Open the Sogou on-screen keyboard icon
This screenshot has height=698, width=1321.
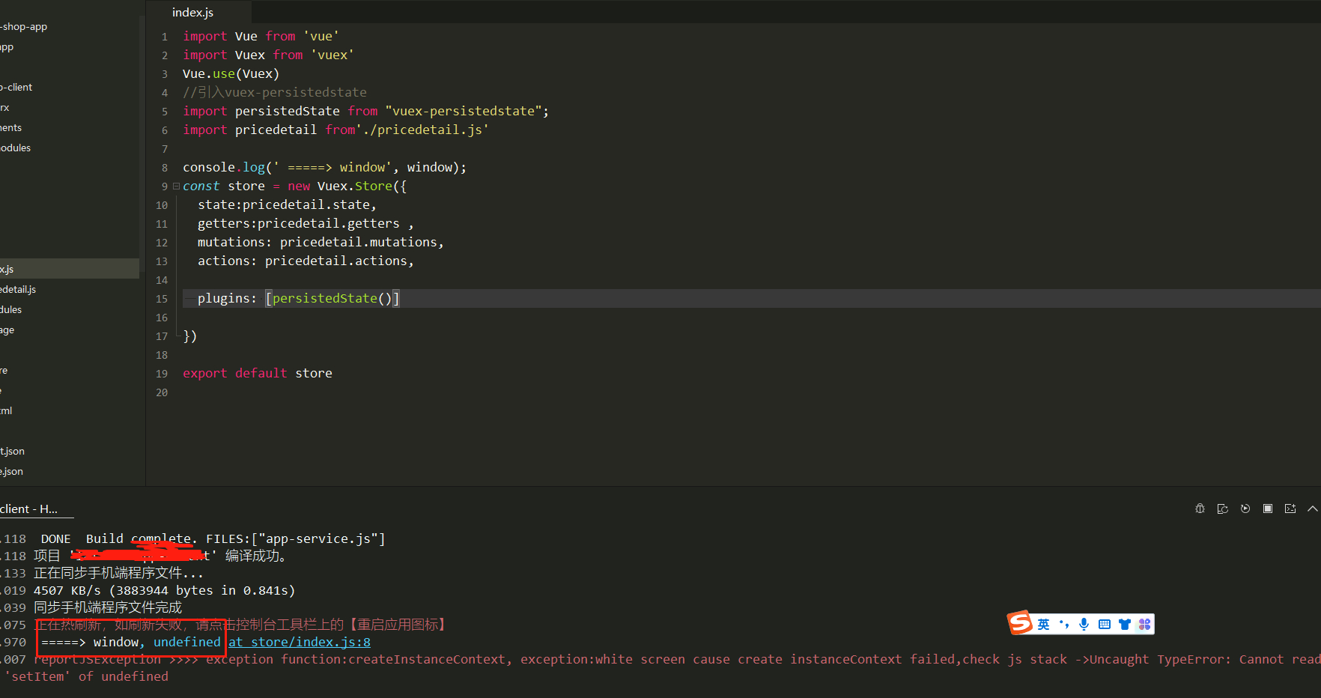(x=1104, y=624)
